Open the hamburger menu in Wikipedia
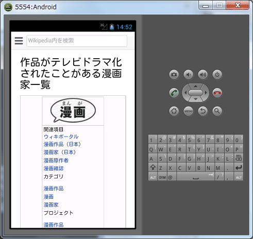Viewport: 253px width, 239px height. coord(19,41)
